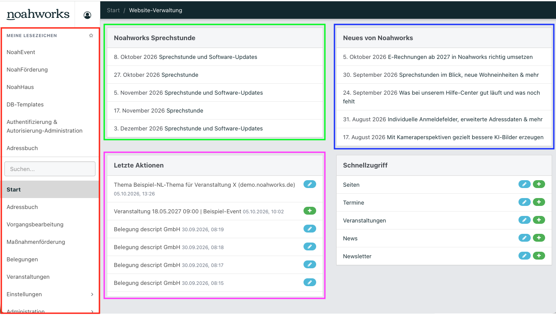This screenshot has height=325, width=556.
Task: Edit Belegung descript GmbH from 08:17
Action: point(310,264)
